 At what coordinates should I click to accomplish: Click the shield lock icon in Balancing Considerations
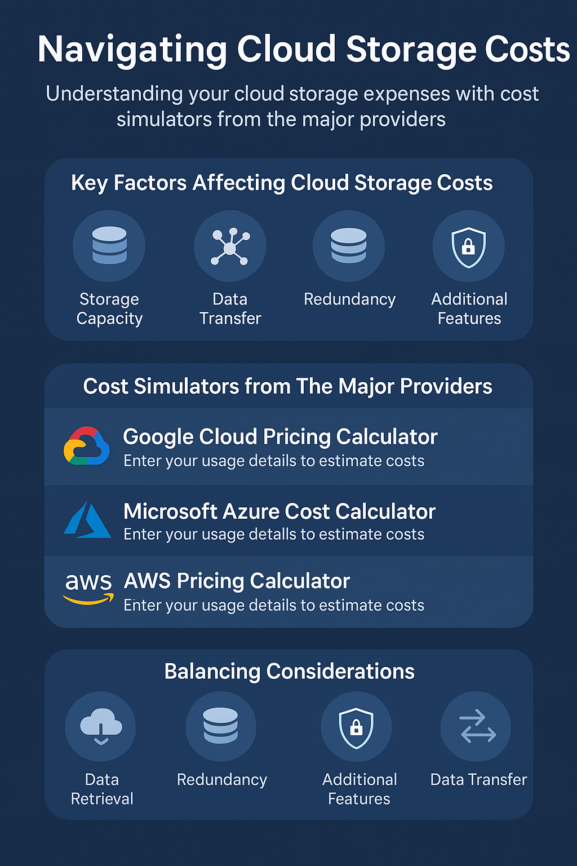pos(356,727)
